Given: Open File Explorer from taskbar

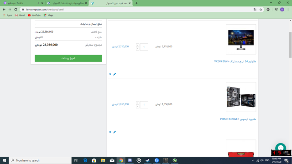Looking at the screenshot, I should coord(103,160).
